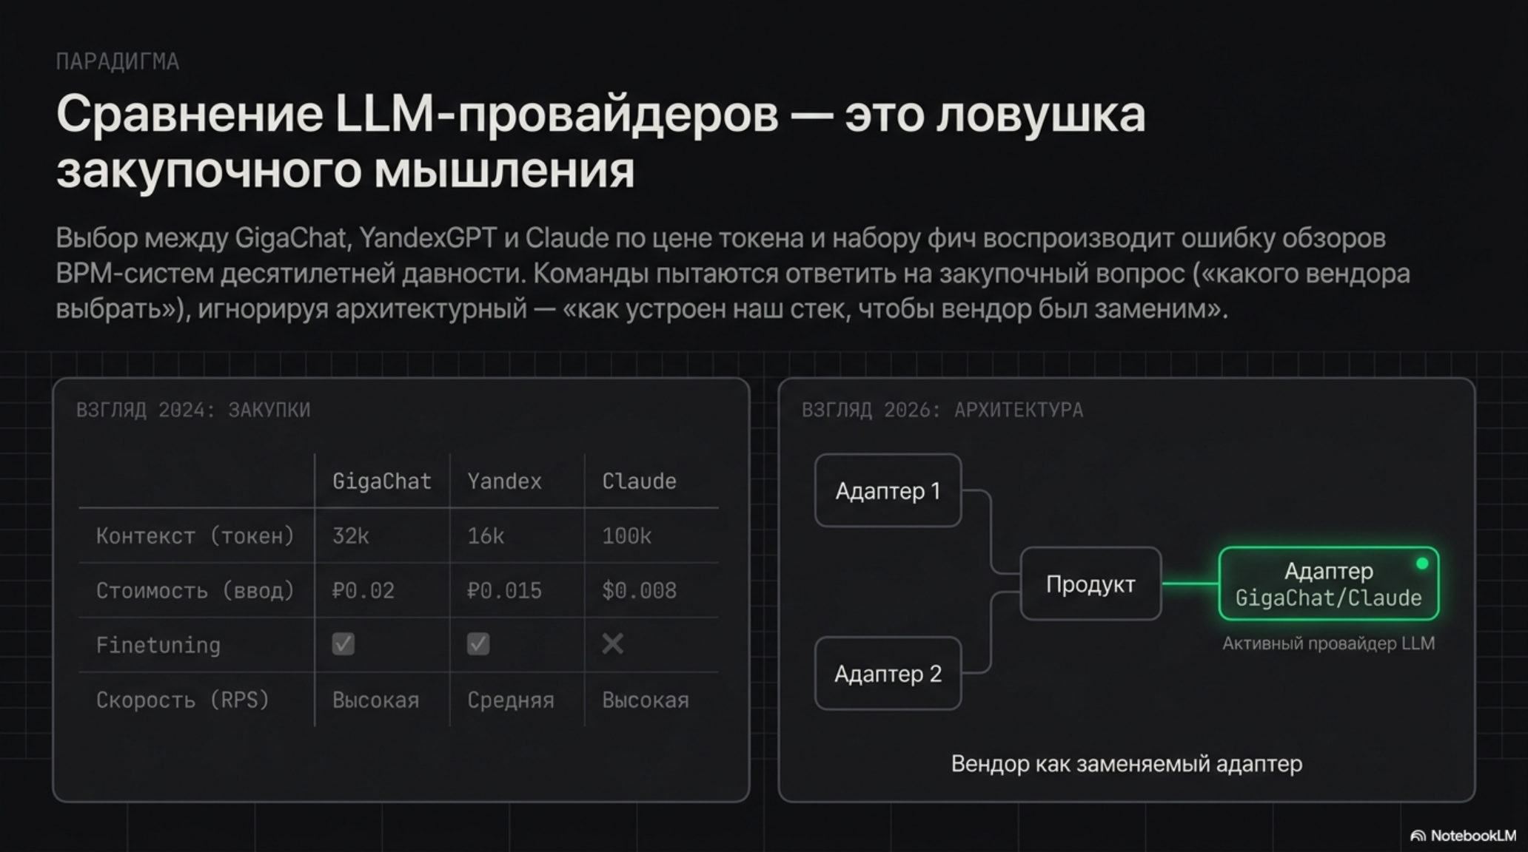Select the Адаптер 2 box
The width and height of the screenshot is (1528, 852).
point(888,673)
